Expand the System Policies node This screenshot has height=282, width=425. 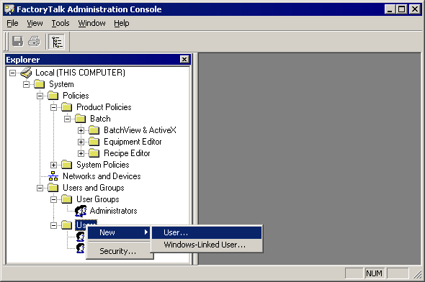click(54, 165)
